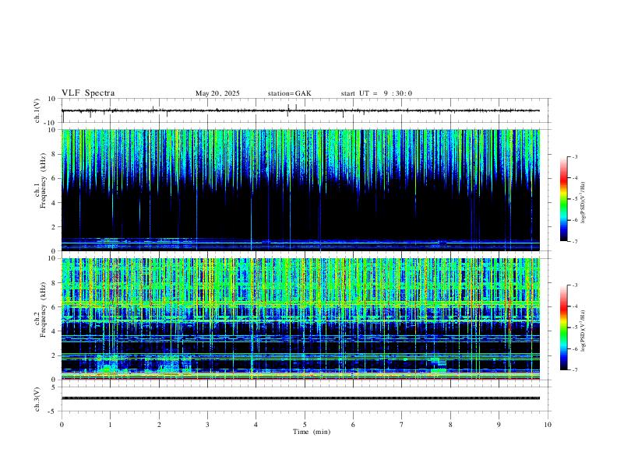The width and height of the screenshot is (617, 476).
Task: Click the 'start UT = 9 :30: 0' label
Action: point(376,93)
